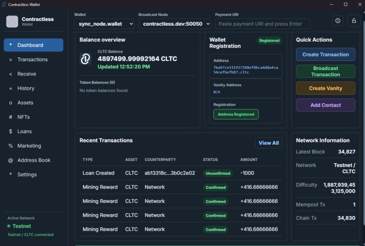Image resolution: width=365 pixels, height=246 pixels.
Task: Minimize the Contractless Wallet window
Action: pos(331,5)
